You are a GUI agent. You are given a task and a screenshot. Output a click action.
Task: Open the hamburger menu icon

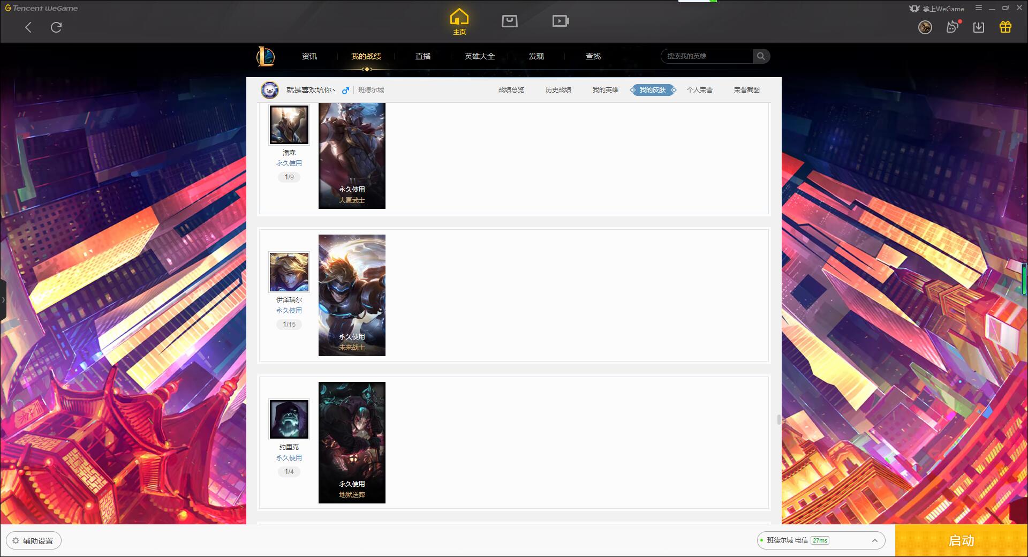click(979, 8)
